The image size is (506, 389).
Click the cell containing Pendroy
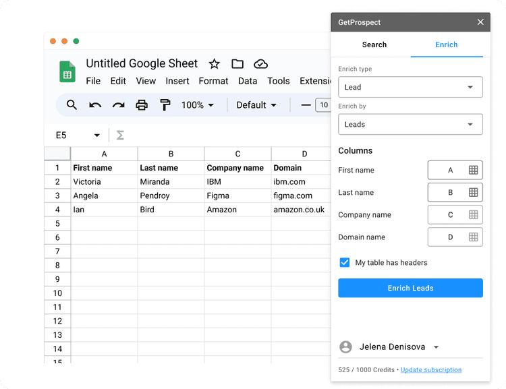[x=171, y=196]
